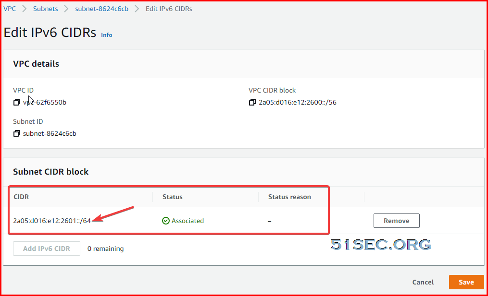Select the subnet-8624c6cb ID text in VPC details
Image resolution: width=488 pixels, height=296 pixels.
point(50,133)
